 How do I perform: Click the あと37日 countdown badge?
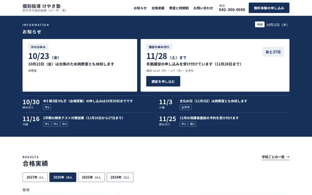click(x=273, y=52)
